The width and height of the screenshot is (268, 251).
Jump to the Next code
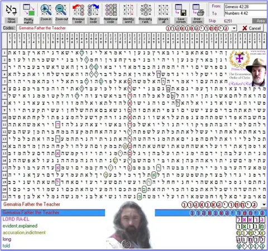pyautogui.click(x=93, y=14)
